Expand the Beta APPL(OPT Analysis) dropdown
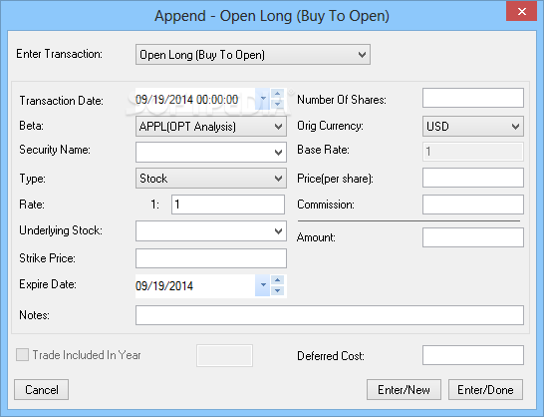Viewport: 544px width, 417px height. (x=211, y=126)
